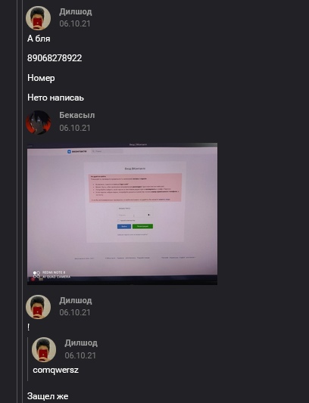The width and height of the screenshot is (309, 403).
Task: Select the 'А бля' message
Action: point(39,39)
